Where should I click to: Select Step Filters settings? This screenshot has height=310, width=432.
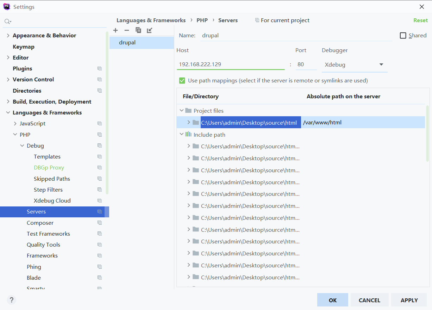coord(48,190)
